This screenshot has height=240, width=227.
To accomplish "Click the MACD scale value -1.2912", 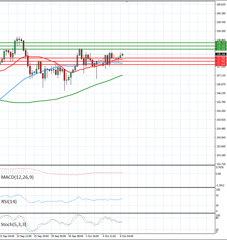I will pyautogui.click(x=220, y=185).
